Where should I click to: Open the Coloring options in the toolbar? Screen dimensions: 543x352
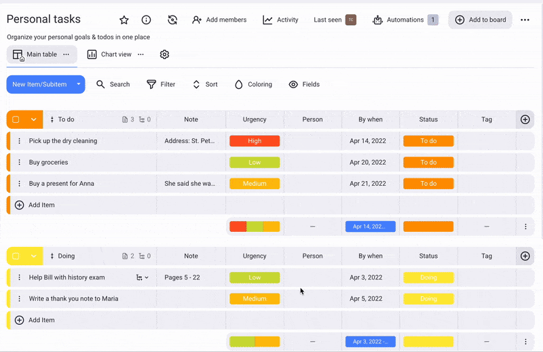click(x=253, y=85)
